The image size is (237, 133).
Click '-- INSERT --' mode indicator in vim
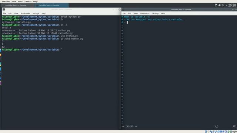129,126
